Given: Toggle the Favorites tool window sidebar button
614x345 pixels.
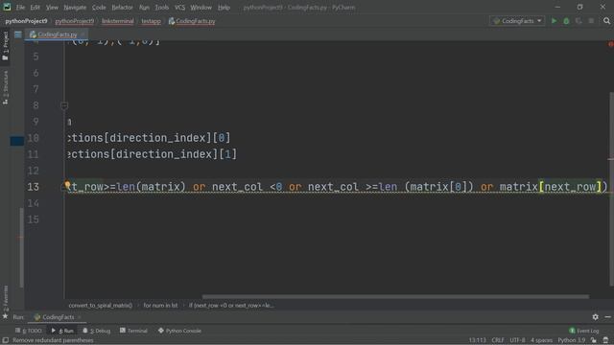Looking at the screenshot, I should tap(5, 297).
